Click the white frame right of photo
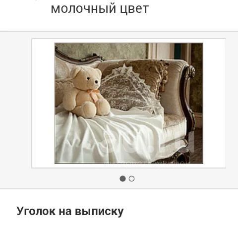This screenshot has width=238, height=225. (x=215, y=103)
